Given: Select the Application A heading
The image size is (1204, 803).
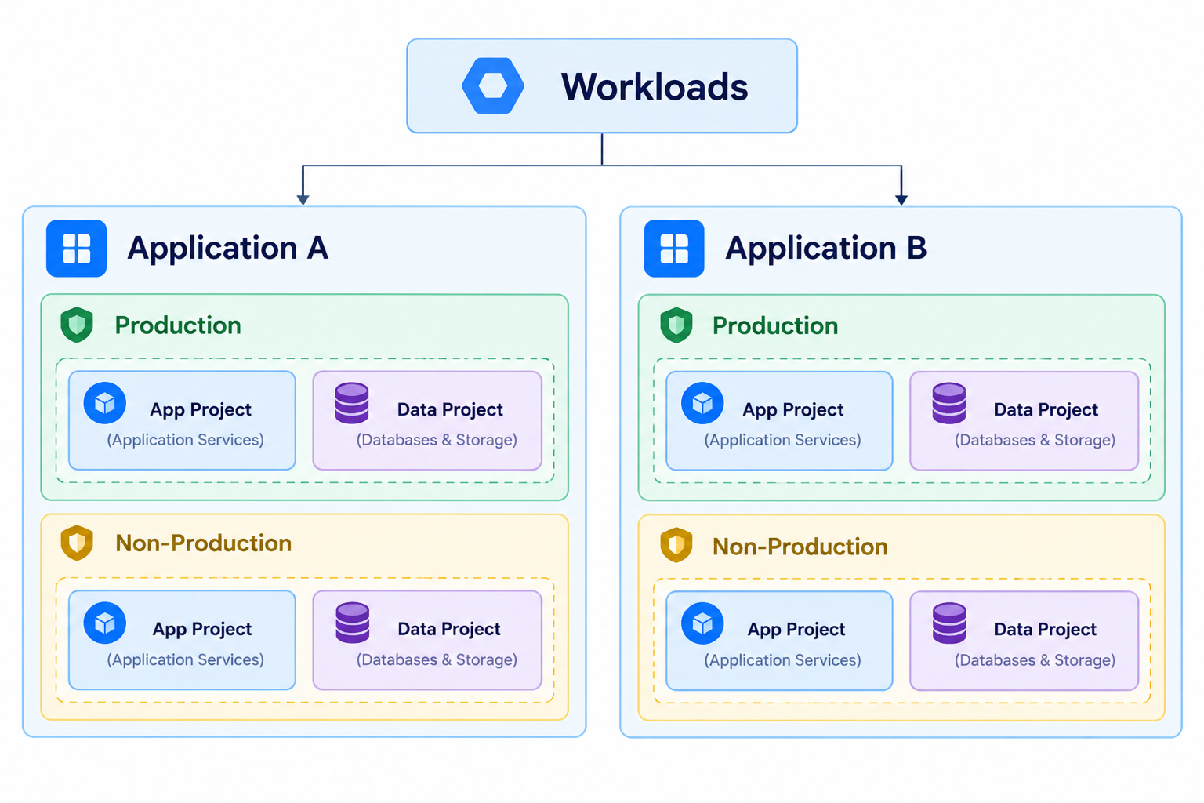Looking at the screenshot, I should click(x=227, y=249).
